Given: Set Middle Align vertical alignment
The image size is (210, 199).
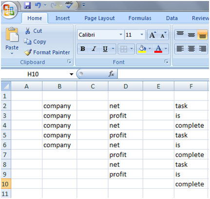Looking at the screenshot, I should [x=191, y=35].
